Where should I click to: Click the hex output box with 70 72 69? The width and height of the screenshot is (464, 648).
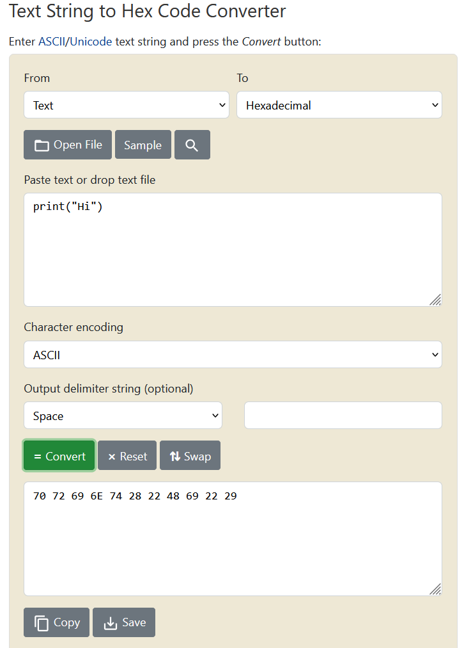(233, 538)
